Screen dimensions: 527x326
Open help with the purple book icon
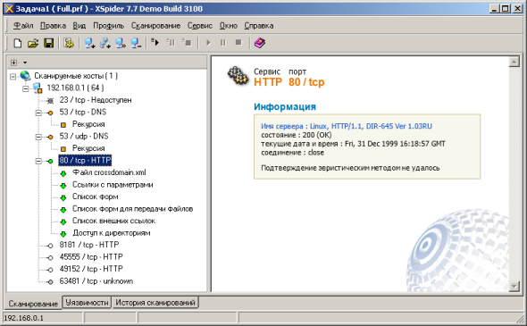pos(259,43)
